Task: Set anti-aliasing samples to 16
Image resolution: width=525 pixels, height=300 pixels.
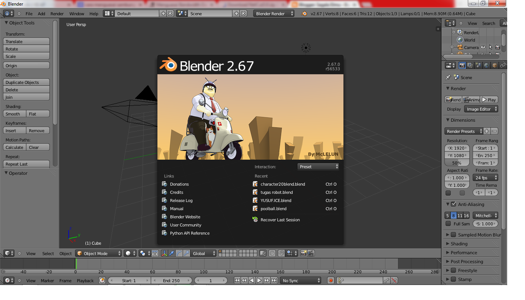Action: (x=466, y=215)
